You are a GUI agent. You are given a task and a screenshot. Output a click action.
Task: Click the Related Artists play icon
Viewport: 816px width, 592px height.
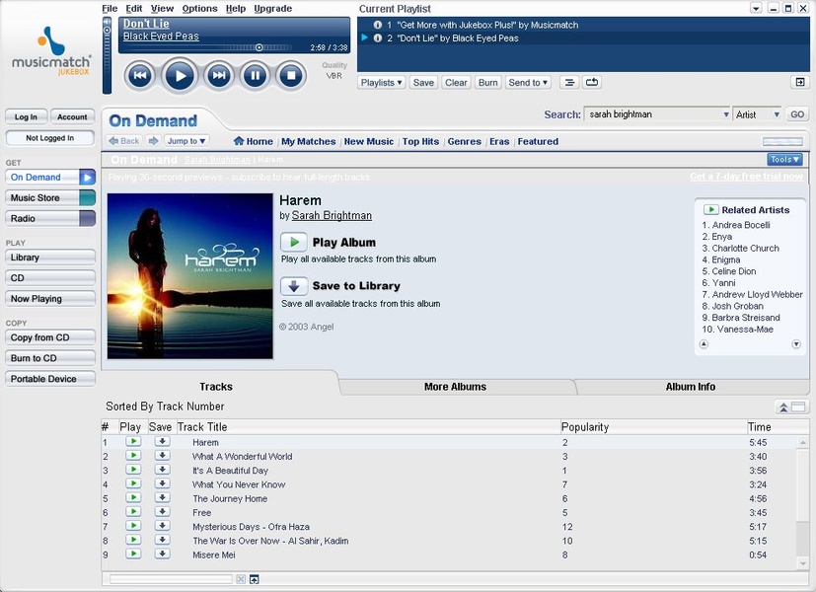710,210
